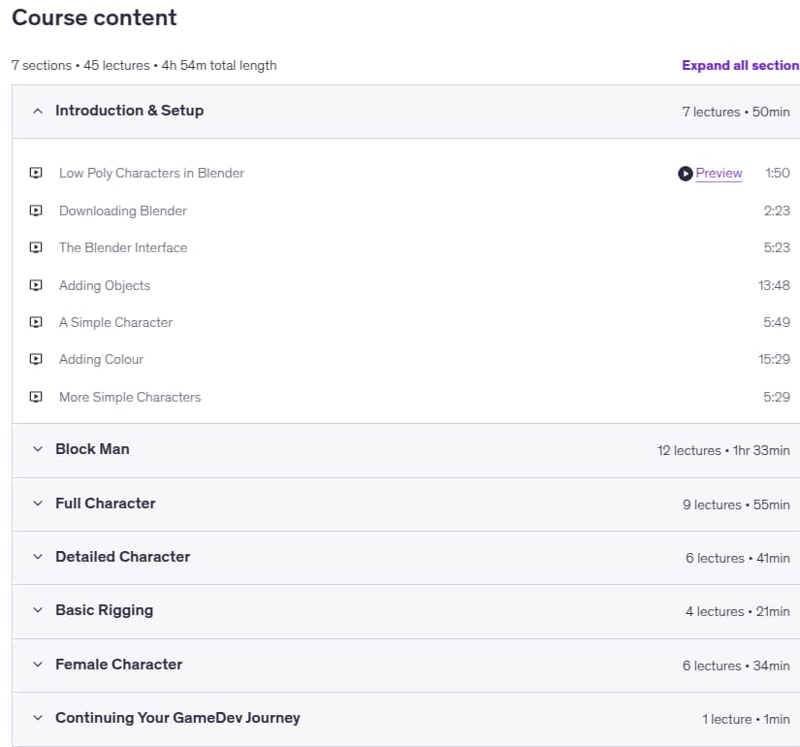800x747 pixels.
Task: Select the Downloading Blender lecture title
Action: pyautogui.click(x=123, y=211)
